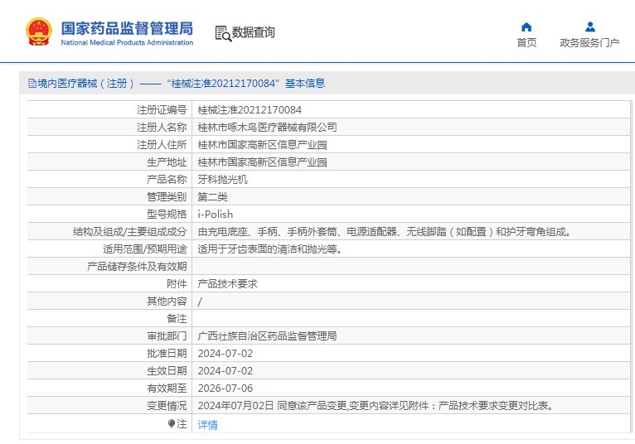
Task: Click 国家药品监督管理局 site title
Action: tap(127, 26)
